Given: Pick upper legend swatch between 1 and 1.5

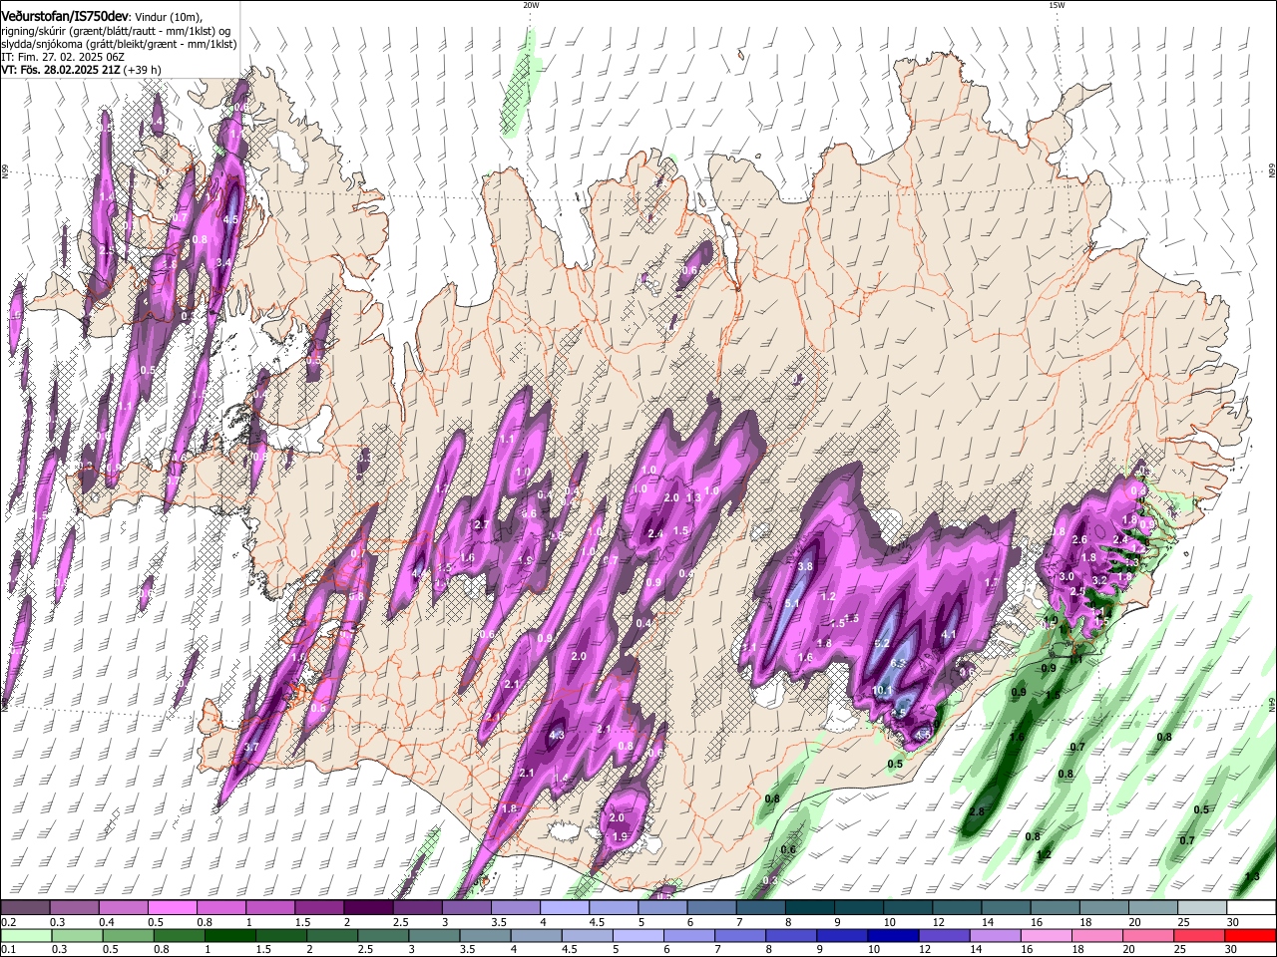Looking at the screenshot, I should [270, 907].
